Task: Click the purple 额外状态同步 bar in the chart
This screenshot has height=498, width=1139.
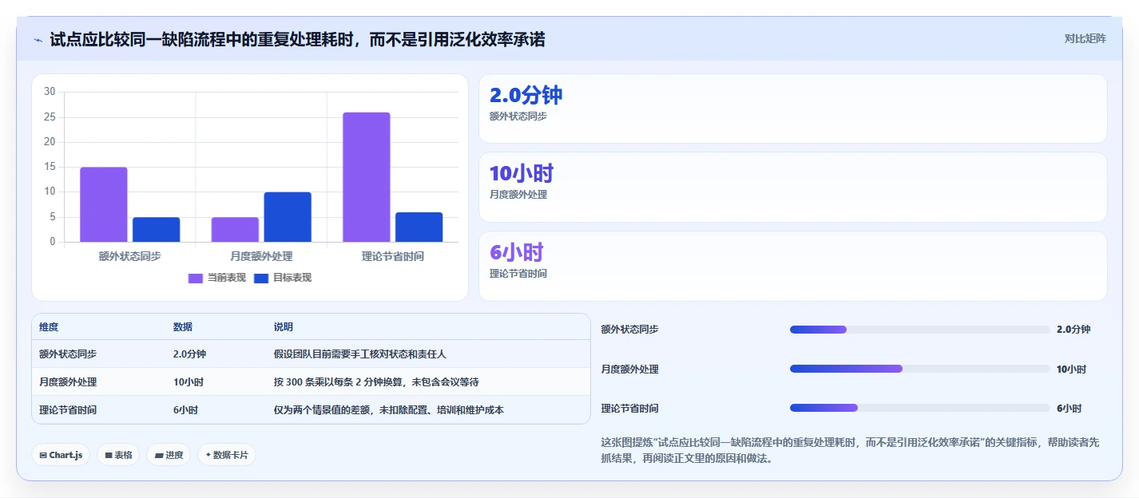Action: (104, 204)
